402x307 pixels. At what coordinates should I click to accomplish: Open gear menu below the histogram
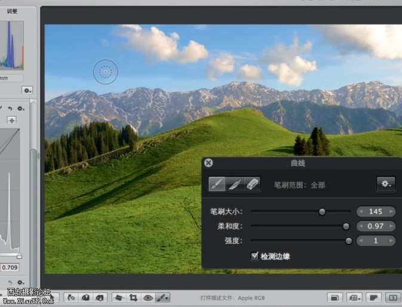pos(27,90)
